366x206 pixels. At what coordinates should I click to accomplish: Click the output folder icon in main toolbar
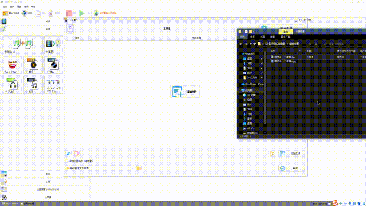(x=5, y=13)
